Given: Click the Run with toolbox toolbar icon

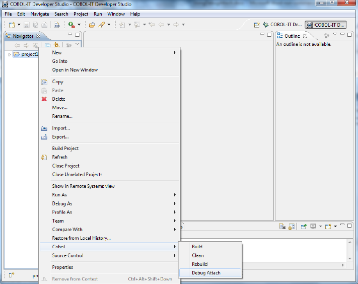Looking at the screenshot, I should point(71,25).
